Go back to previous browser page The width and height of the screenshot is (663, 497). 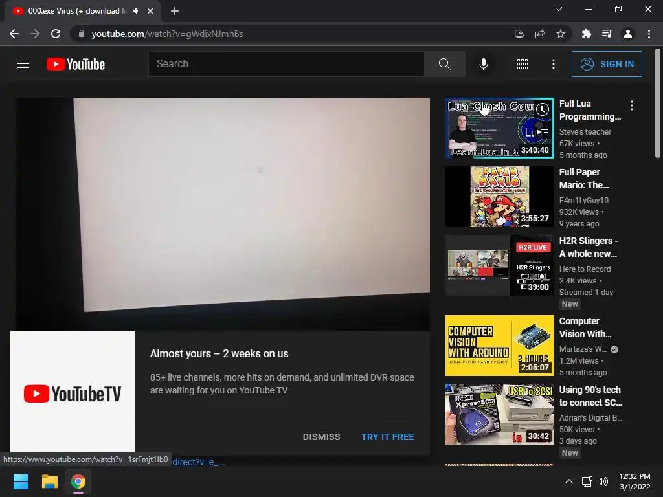point(14,34)
